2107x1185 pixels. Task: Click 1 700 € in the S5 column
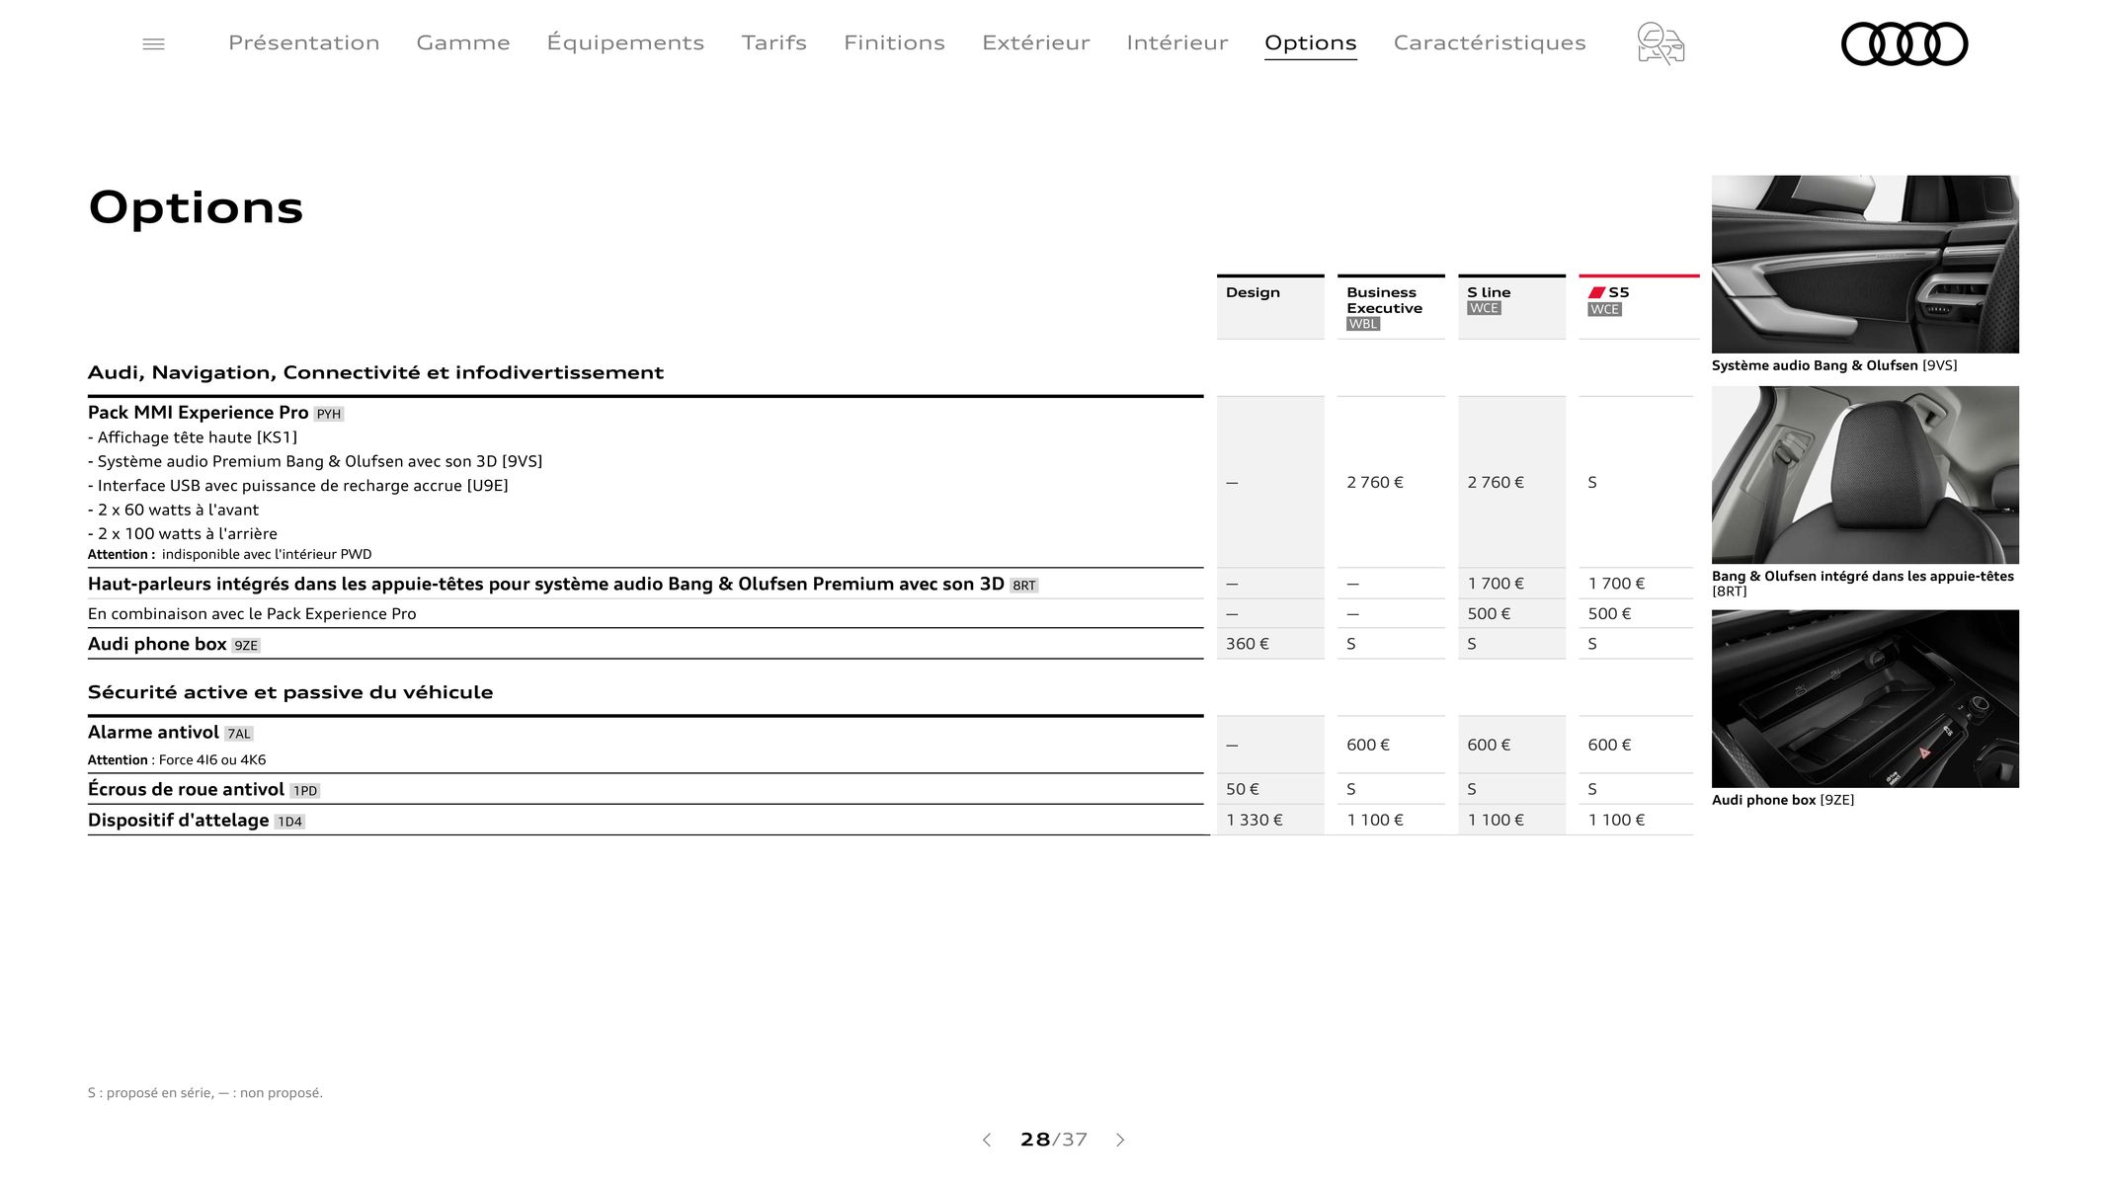point(1616,584)
